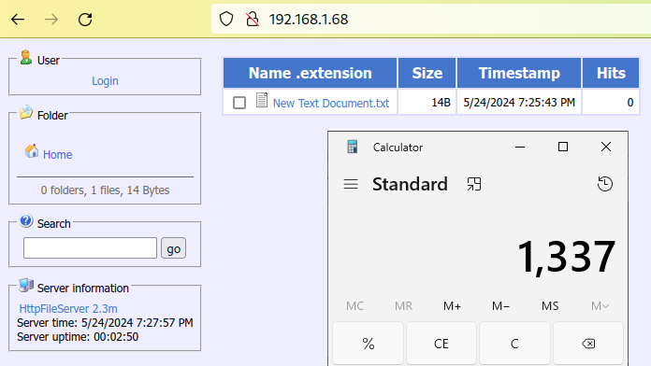Click the search text field
The image size is (651, 366).
(90, 247)
